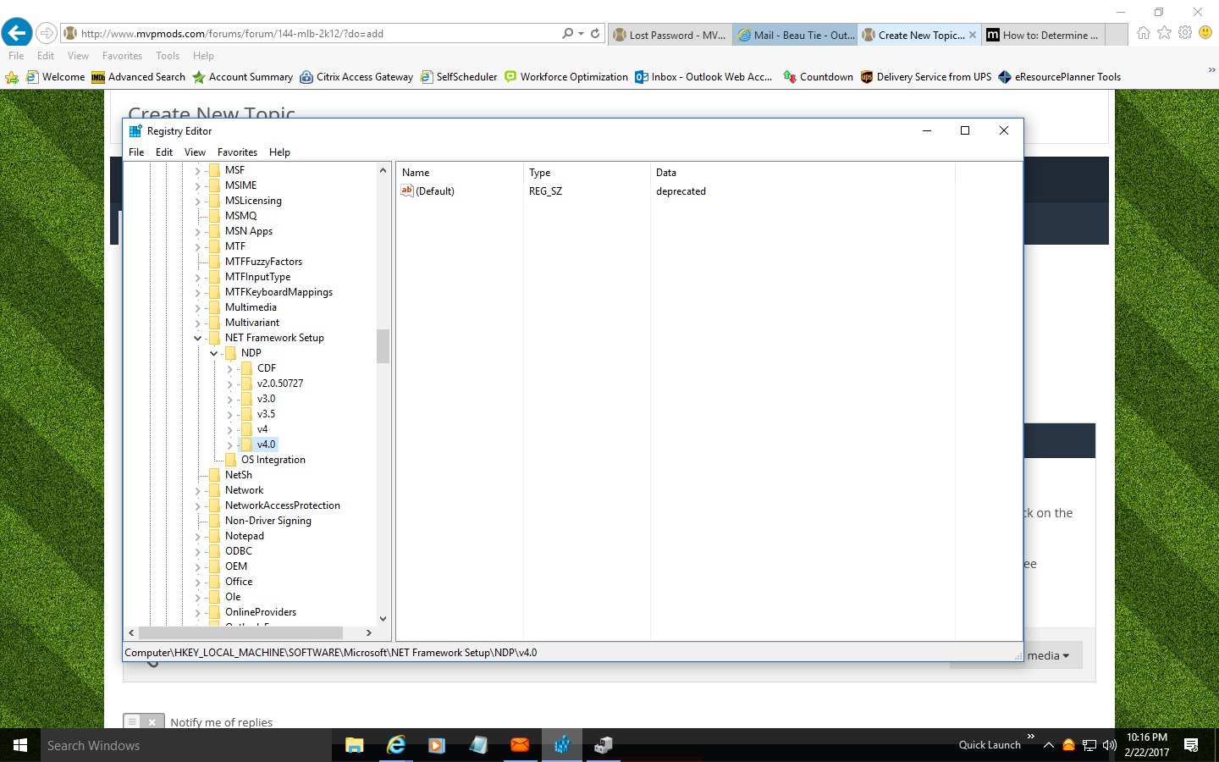
Task: Click the volume speaker tray icon
Action: pyautogui.click(x=1110, y=745)
